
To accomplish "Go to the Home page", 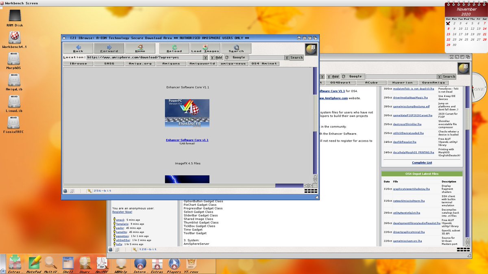I will (x=140, y=49).
